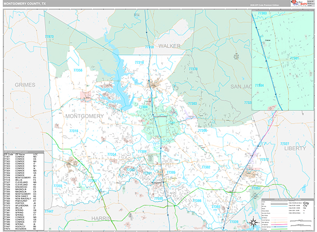Click ZIP code label 77380 on map
The width and height of the screenshot is (317, 232).
click(158, 199)
